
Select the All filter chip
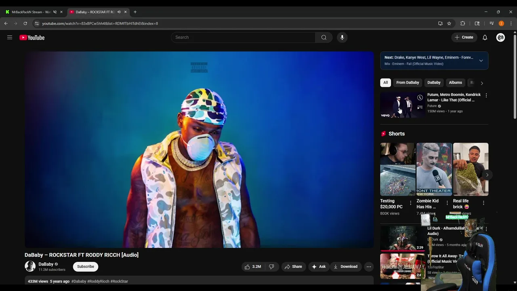coord(385,82)
